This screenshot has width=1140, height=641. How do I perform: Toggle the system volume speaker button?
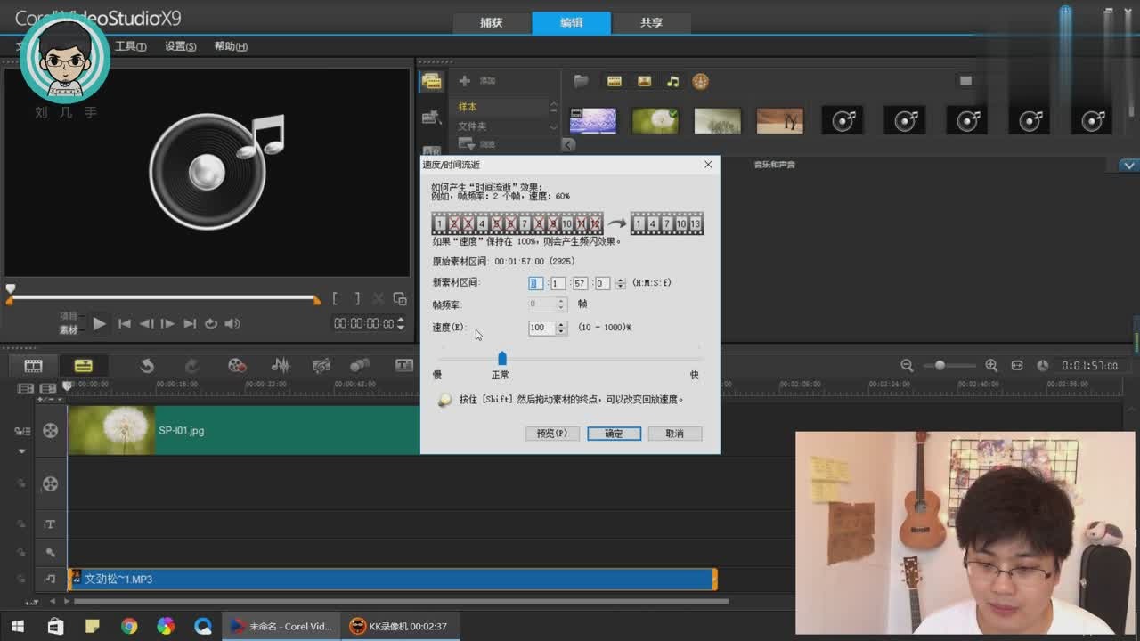[232, 323]
